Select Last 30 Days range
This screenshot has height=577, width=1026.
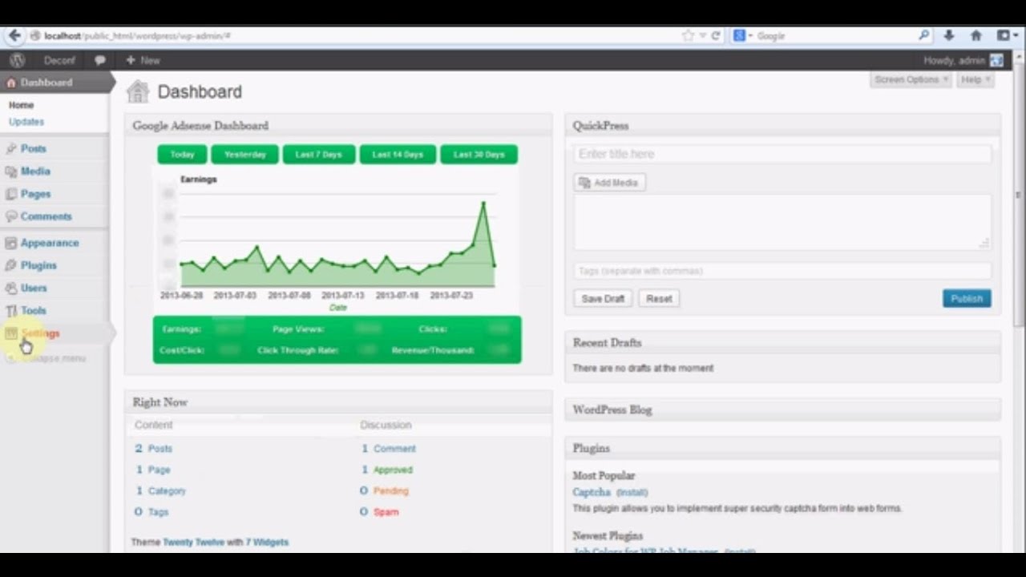[479, 155]
